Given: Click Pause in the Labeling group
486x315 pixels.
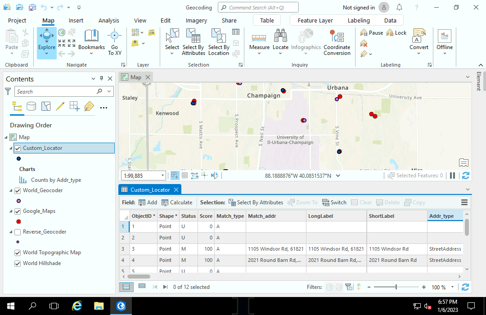Looking at the screenshot, I should tap(371, 32).
